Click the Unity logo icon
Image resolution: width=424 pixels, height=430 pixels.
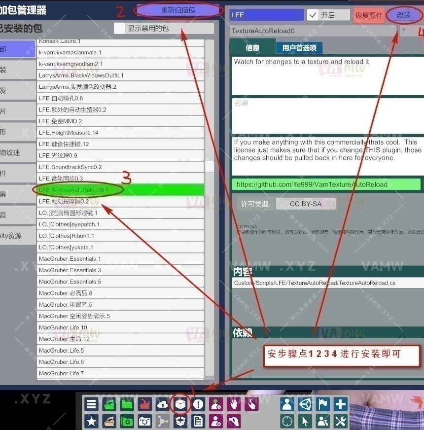[x=305, y=405]
